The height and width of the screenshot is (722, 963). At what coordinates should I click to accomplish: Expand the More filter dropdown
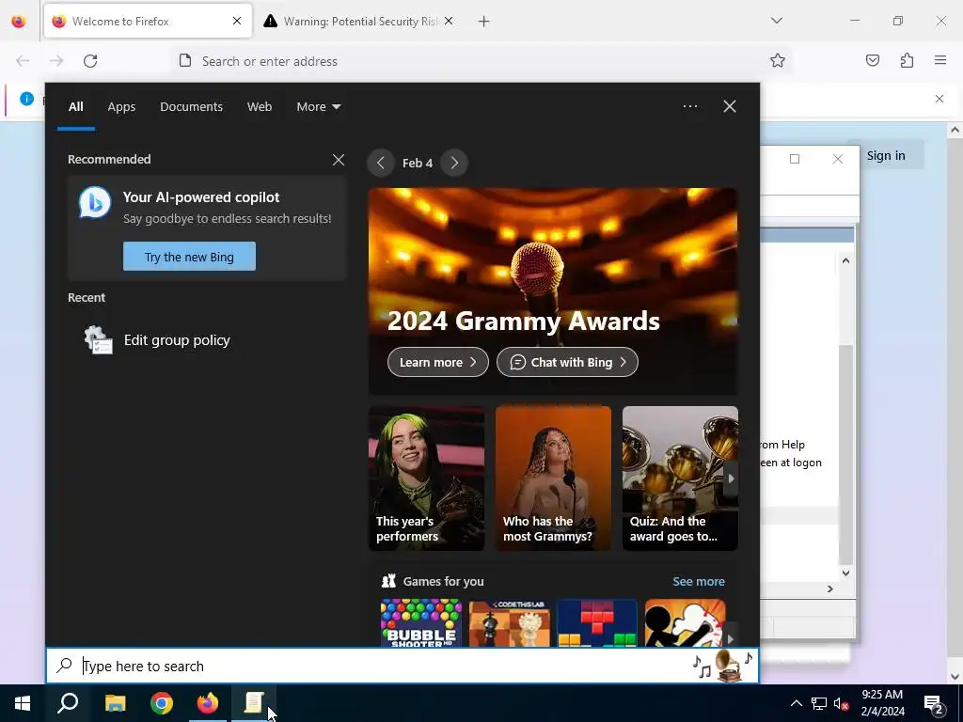pos(318,107)
